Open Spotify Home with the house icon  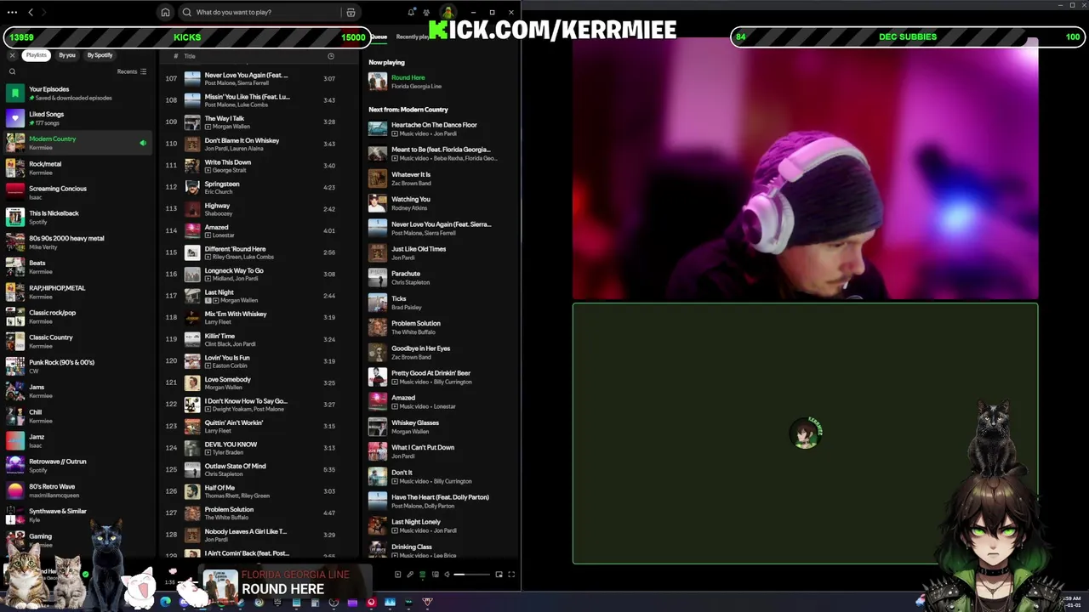click(165, 13)
